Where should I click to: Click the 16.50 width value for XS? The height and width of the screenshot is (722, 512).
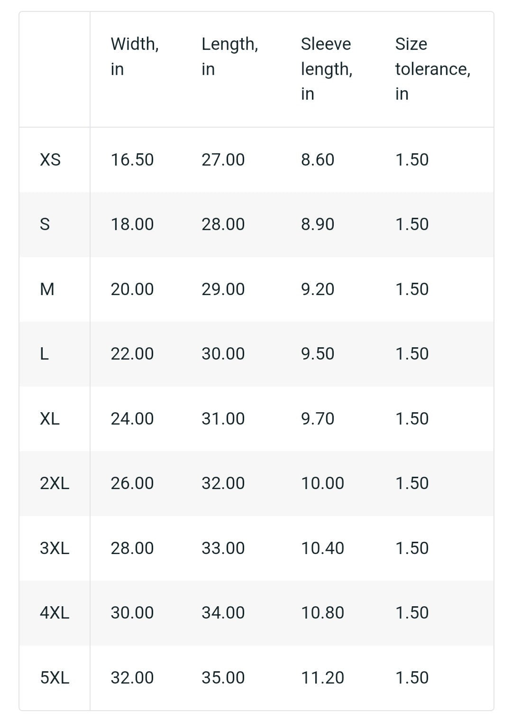(132, 160)
